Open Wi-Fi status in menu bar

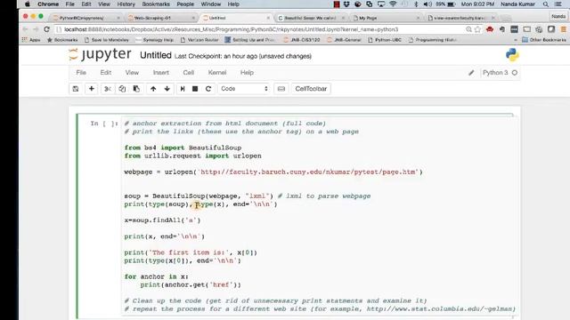[x=393, y=4]
